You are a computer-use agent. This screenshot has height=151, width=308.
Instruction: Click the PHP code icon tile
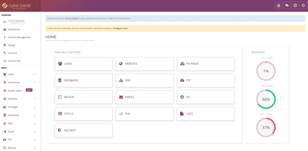pos(121,114)
